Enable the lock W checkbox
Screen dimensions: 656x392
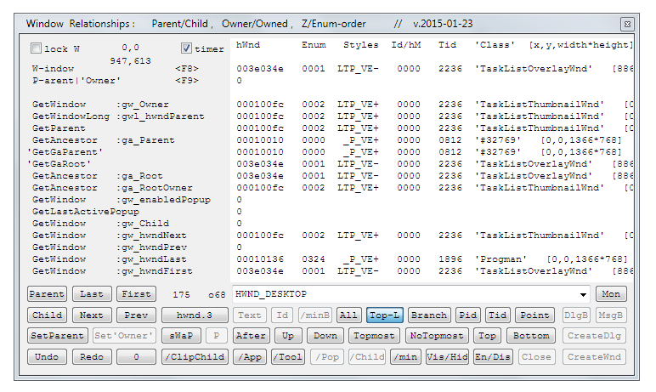(x=36, y=48)
